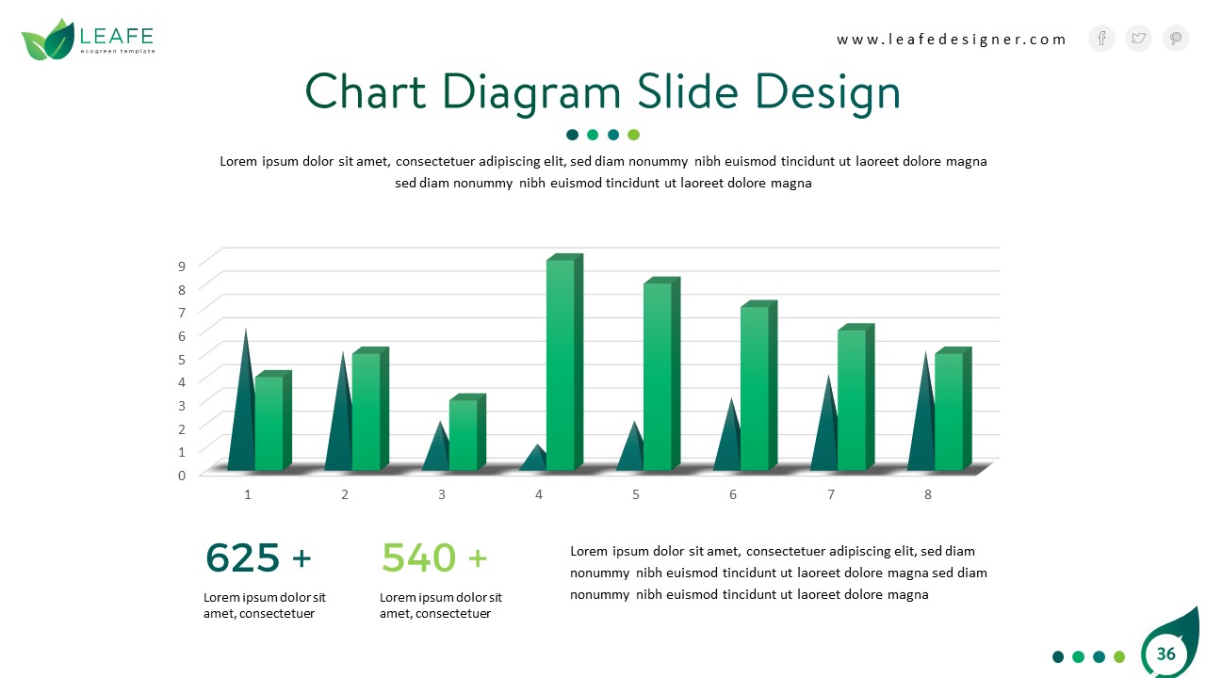Click the y-axis label 5

pos(182,359)
